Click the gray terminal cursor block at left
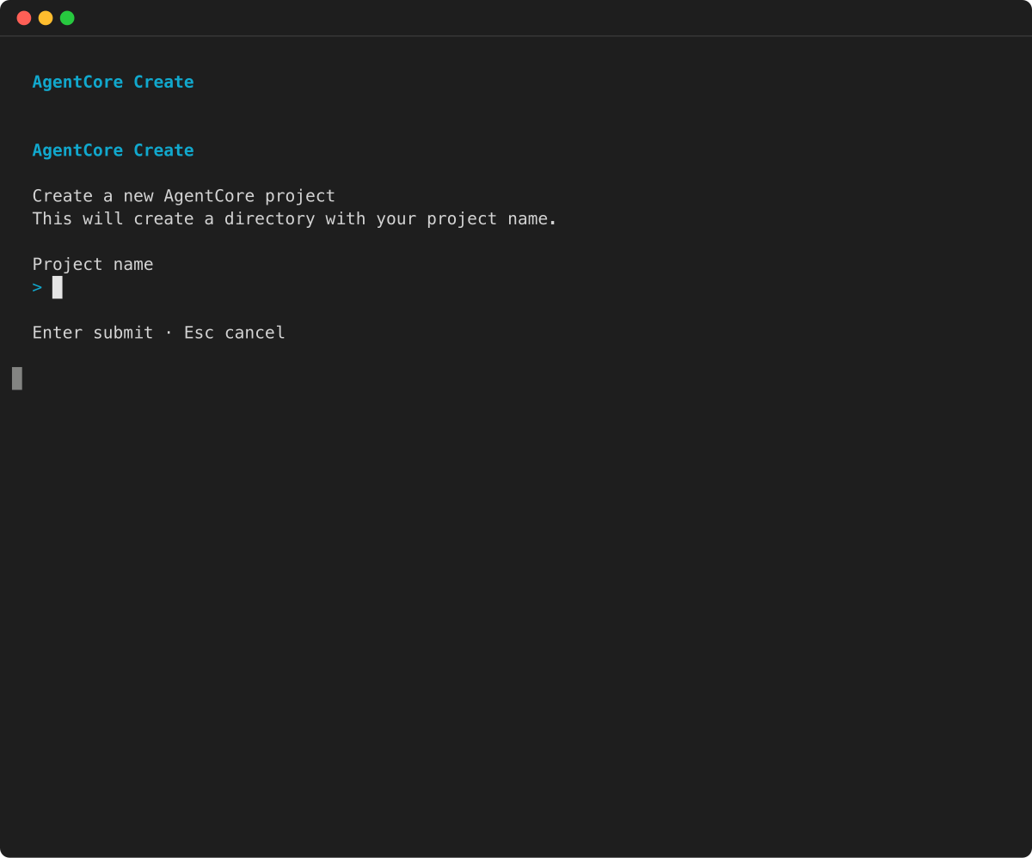This screenshot has width=1032, height=858. pos(17,378)
